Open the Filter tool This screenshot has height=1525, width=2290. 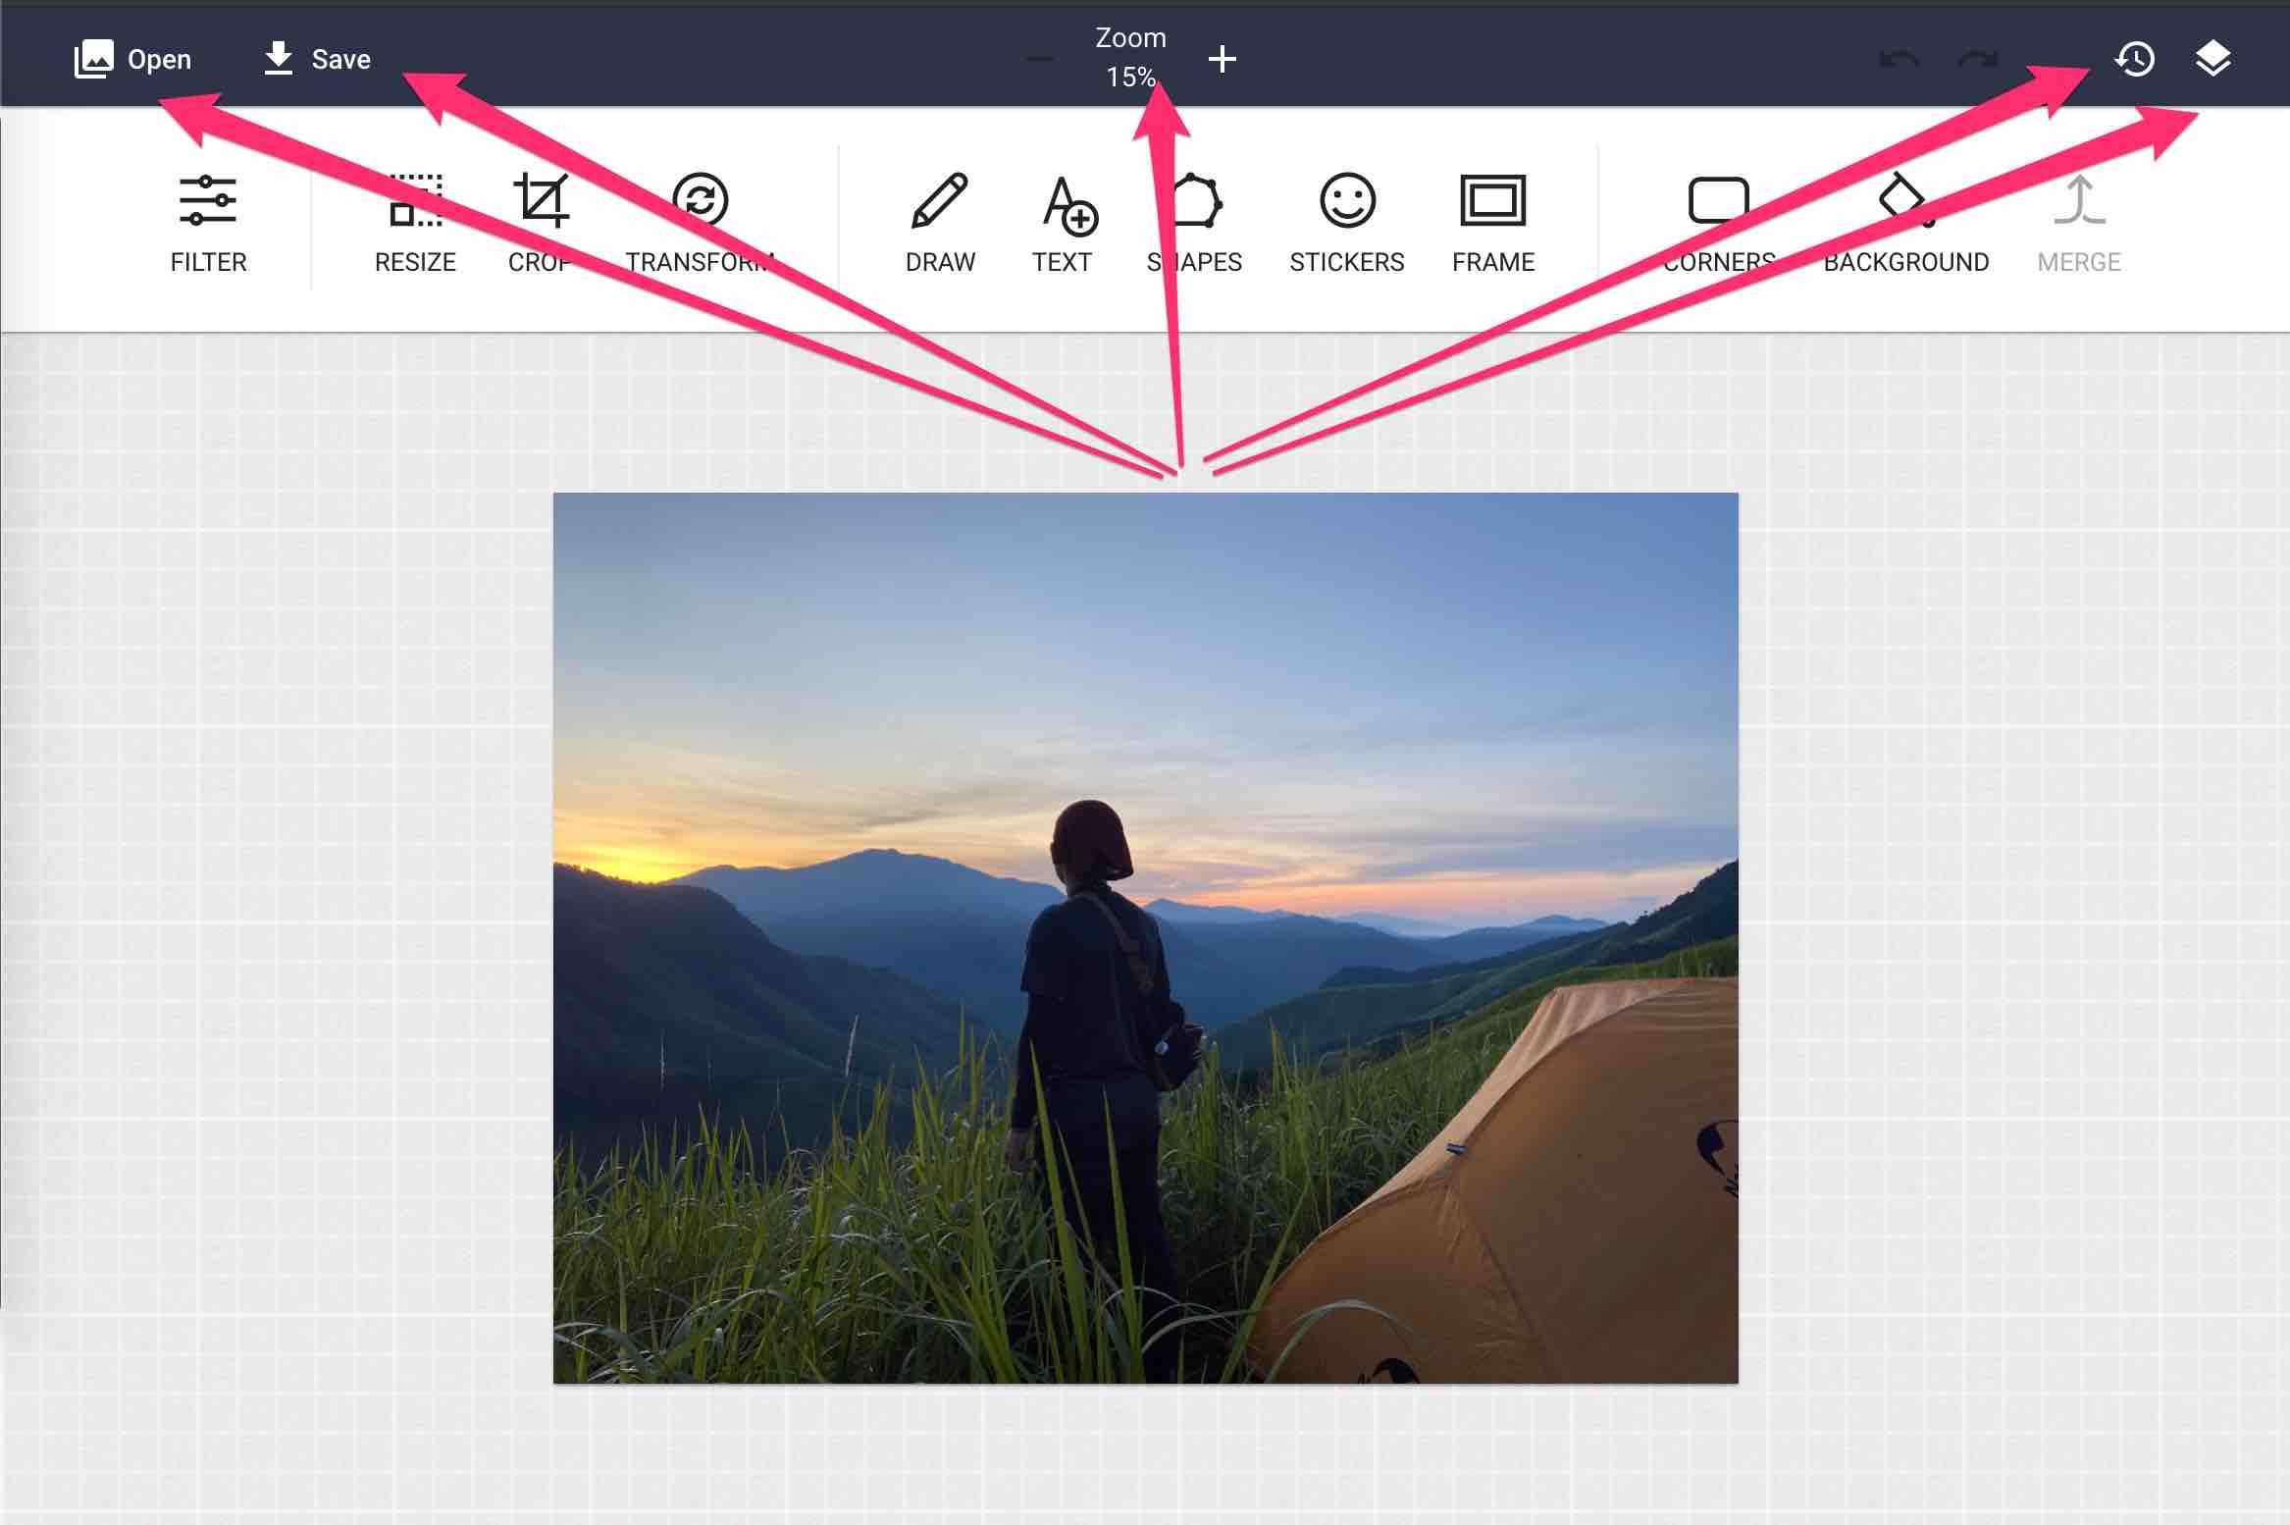(x=208, y=225)
